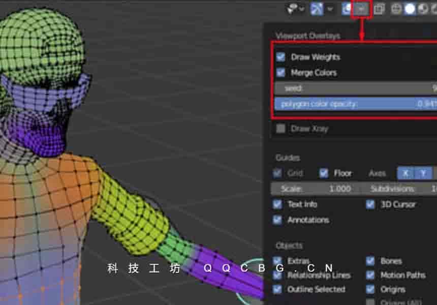The width and height of the screenshot is (437, 305).
Task: Enable the Draw Xray checkbox
Action: [280, 129]
